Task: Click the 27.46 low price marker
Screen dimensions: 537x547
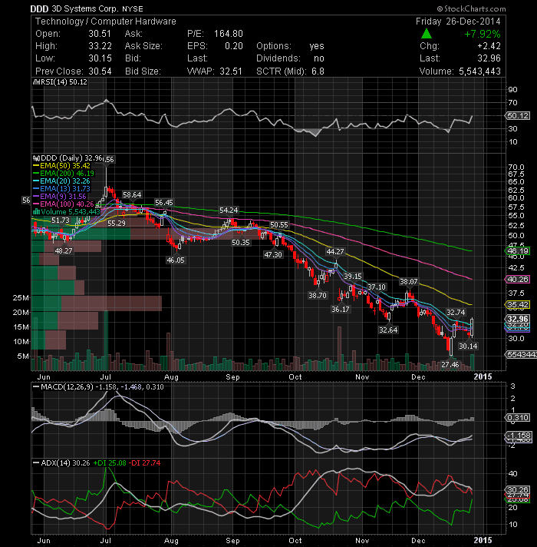Action: [450, 365]
